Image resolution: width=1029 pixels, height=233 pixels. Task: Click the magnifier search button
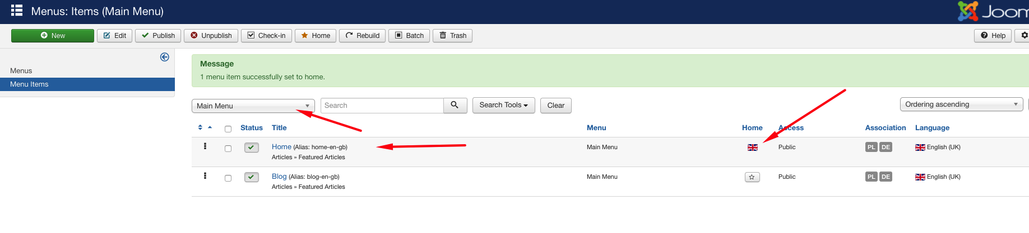point(455,105)
